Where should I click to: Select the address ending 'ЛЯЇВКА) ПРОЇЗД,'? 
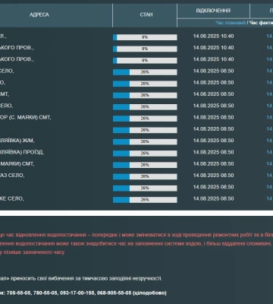click(22, 152)
